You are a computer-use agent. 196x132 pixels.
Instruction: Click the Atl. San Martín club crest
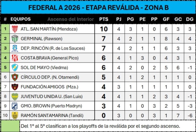(15, 29)
